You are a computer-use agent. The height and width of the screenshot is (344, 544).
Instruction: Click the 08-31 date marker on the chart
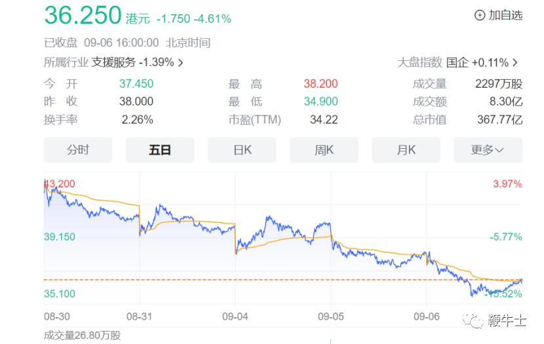pyautogui.click(x=139, y=316)
